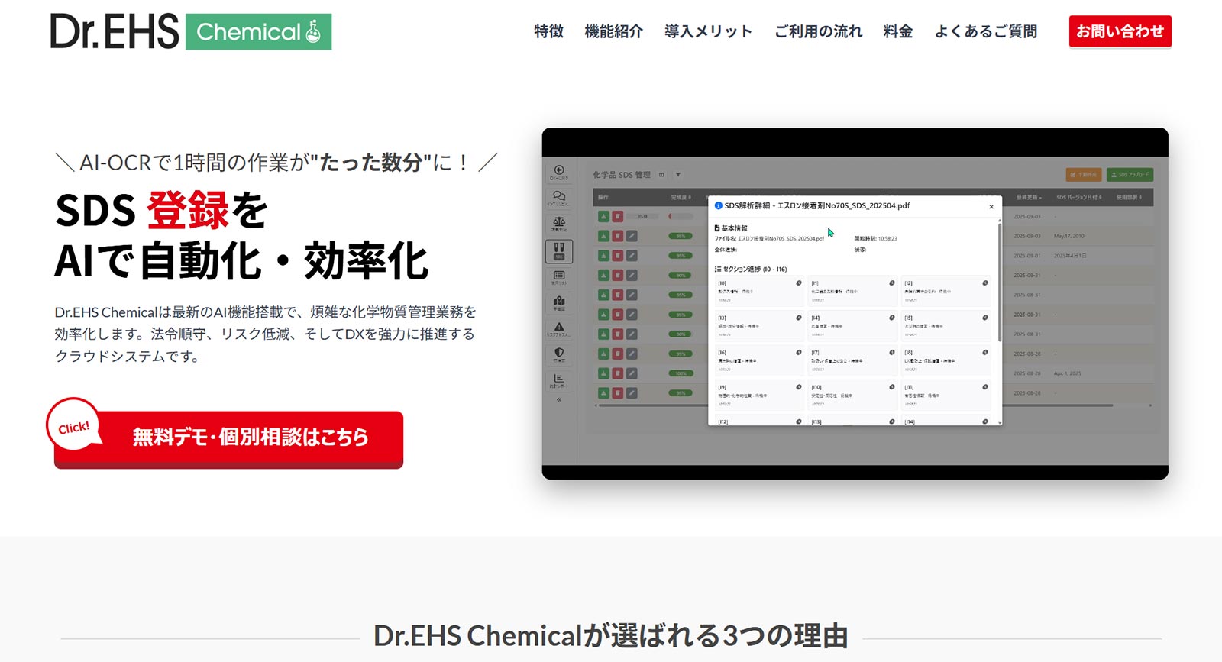Open the ご利用の流れ navigation link
This screenshot has height=662, width=1222.
(818, 31)
